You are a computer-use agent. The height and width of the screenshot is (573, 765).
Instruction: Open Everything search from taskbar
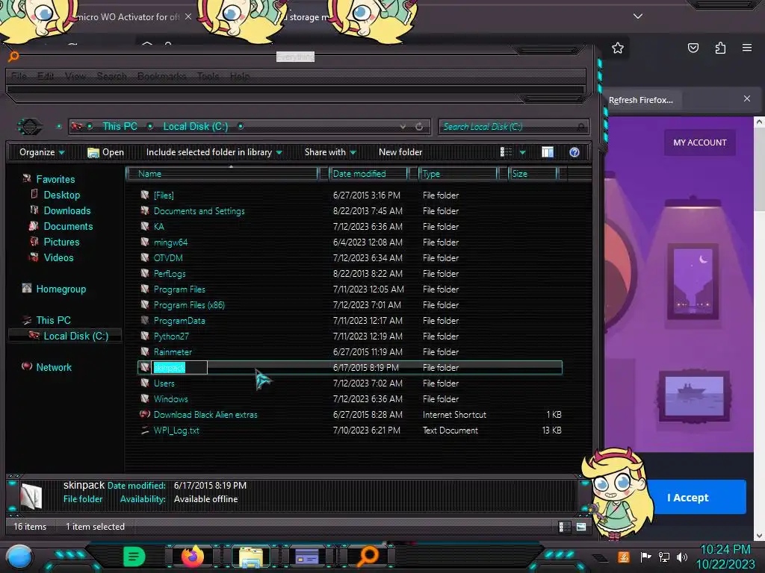[368, 557]
